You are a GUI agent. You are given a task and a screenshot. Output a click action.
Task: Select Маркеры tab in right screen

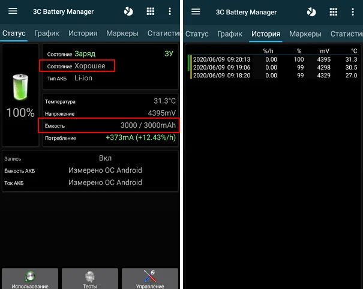[x=305, y=34]
